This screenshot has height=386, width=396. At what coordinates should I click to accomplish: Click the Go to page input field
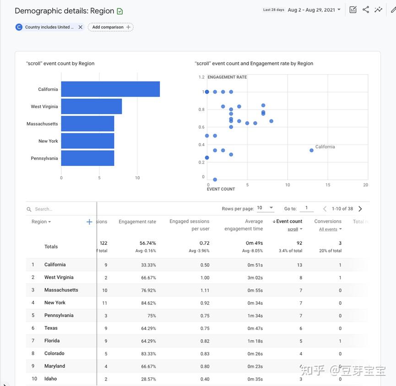(307, 208)
